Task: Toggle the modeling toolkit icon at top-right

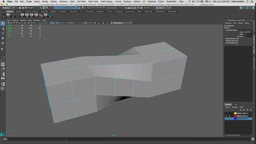Action: 241,8
